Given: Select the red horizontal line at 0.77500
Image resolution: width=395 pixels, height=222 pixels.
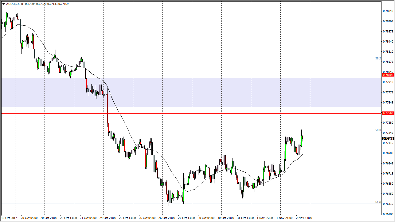Looking at the screenshot, I should (184, 113).
